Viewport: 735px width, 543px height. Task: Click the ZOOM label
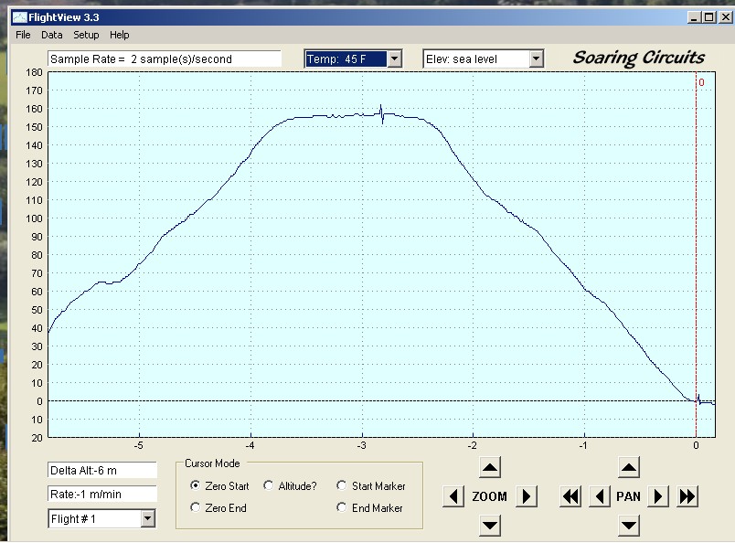coord(489,496)
